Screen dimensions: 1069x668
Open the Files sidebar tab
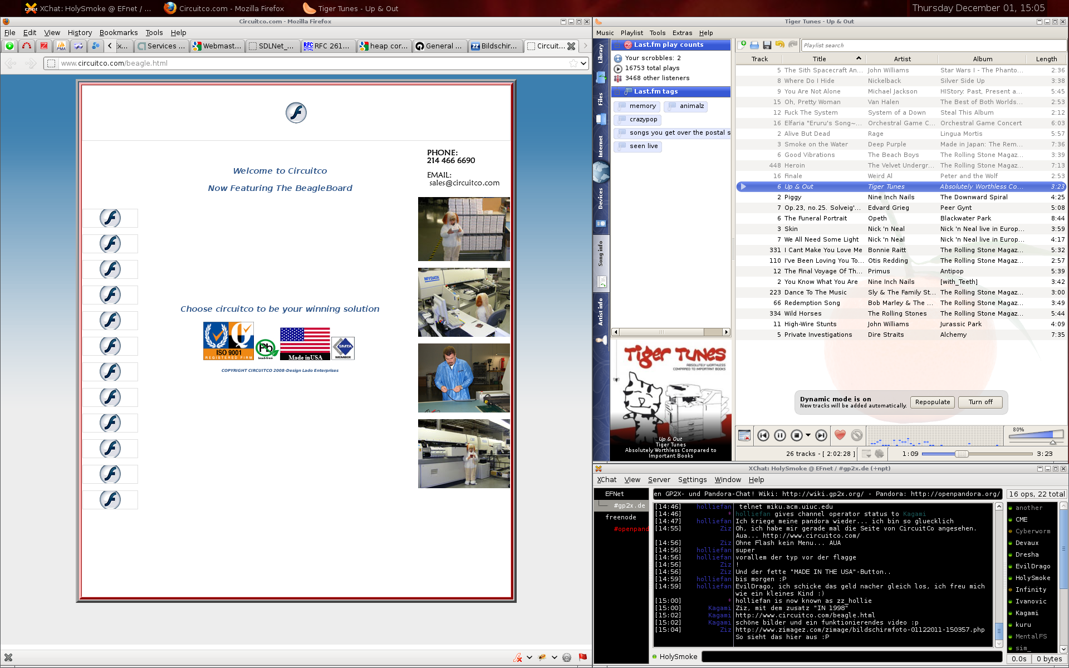601,107
